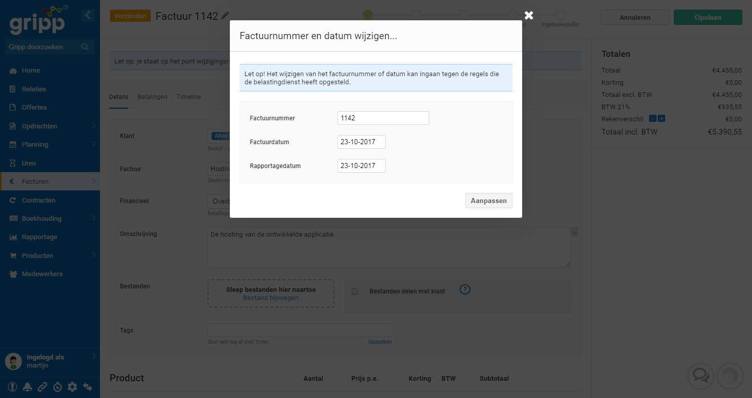The height and width of the screenshot is (398, 752).
Task: Click the Uren hourglass icon
Action: coord(13,163)
